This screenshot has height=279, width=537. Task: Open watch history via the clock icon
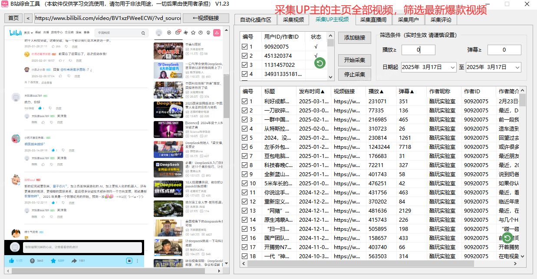coord(201,33)
